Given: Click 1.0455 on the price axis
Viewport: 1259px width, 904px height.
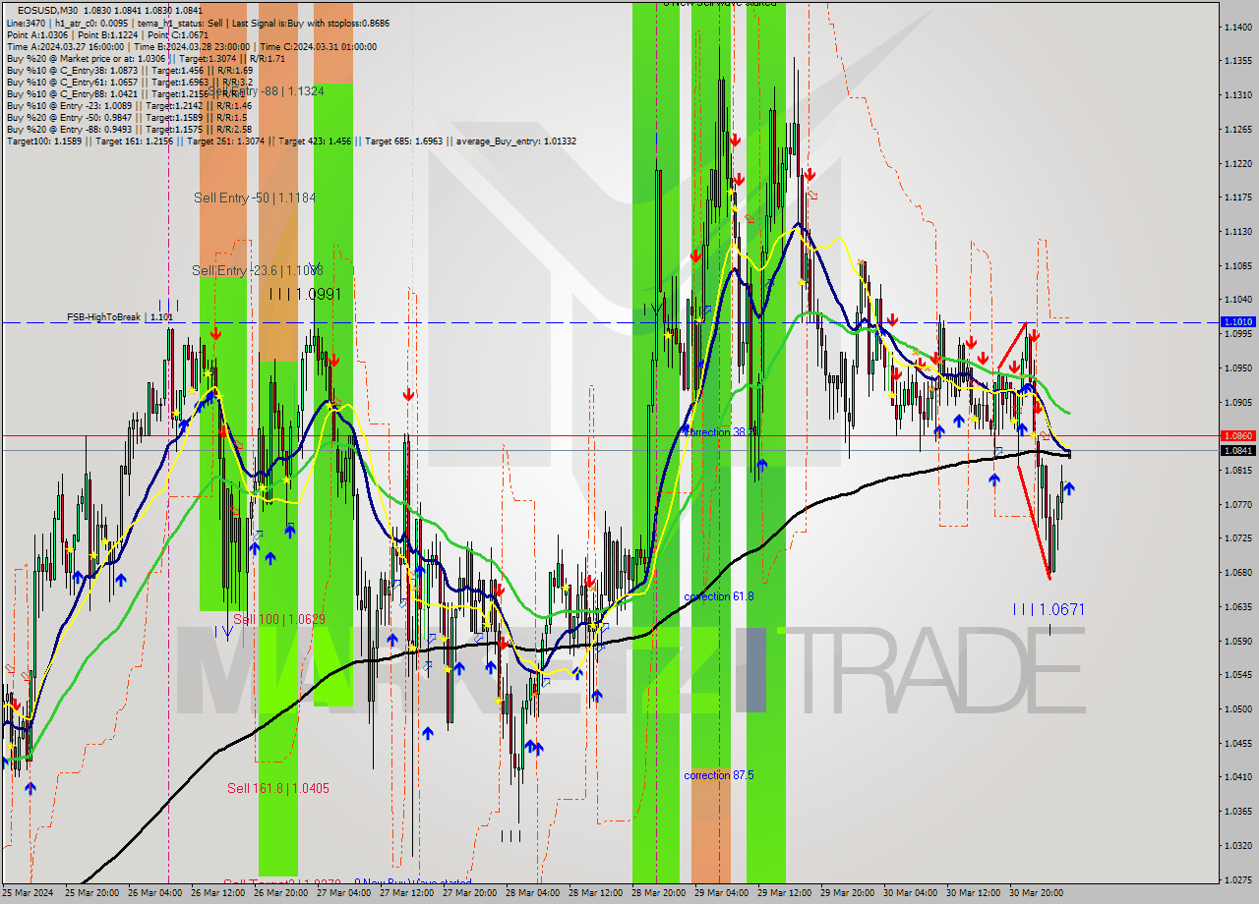Looking at the screenshot, I should point(1237,743).
